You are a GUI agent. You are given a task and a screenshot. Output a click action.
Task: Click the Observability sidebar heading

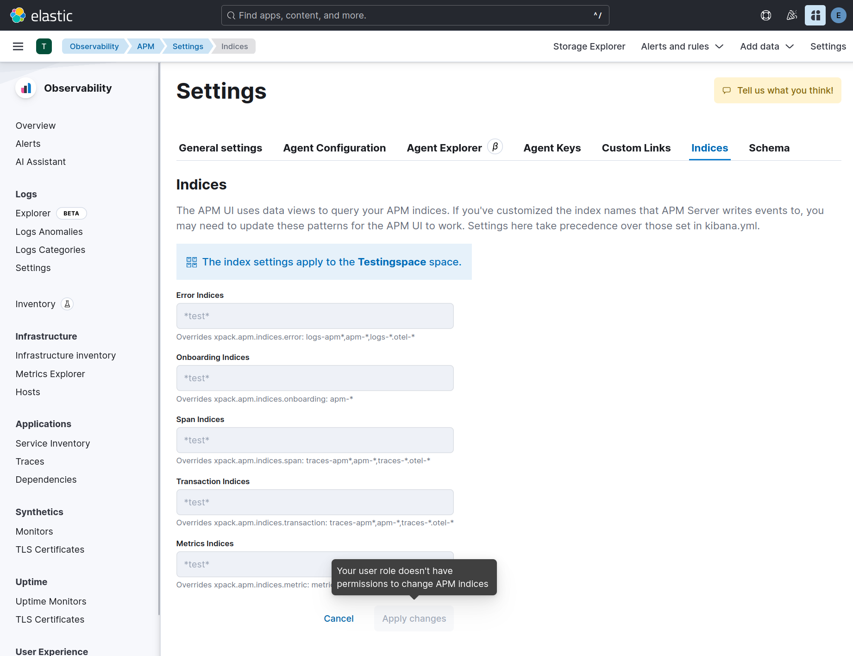(78, 88)
